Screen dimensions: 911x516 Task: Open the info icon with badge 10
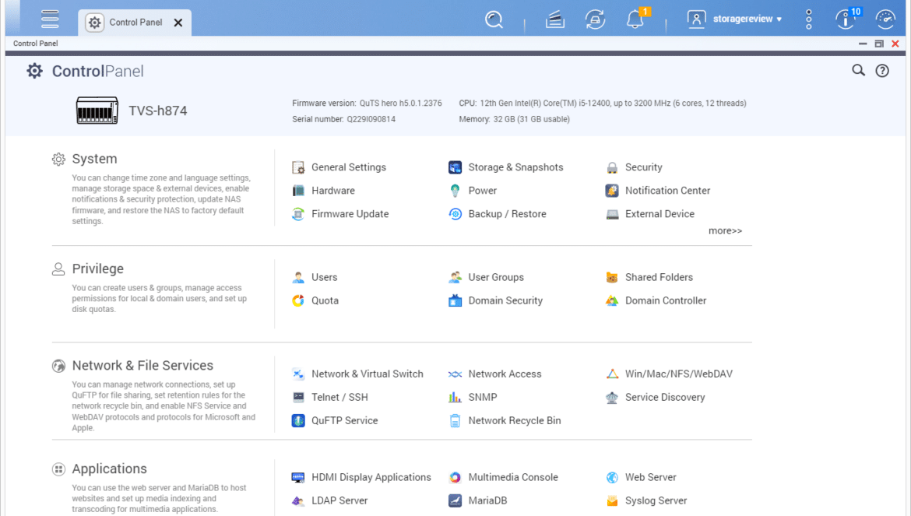click(x=846, y=19)
